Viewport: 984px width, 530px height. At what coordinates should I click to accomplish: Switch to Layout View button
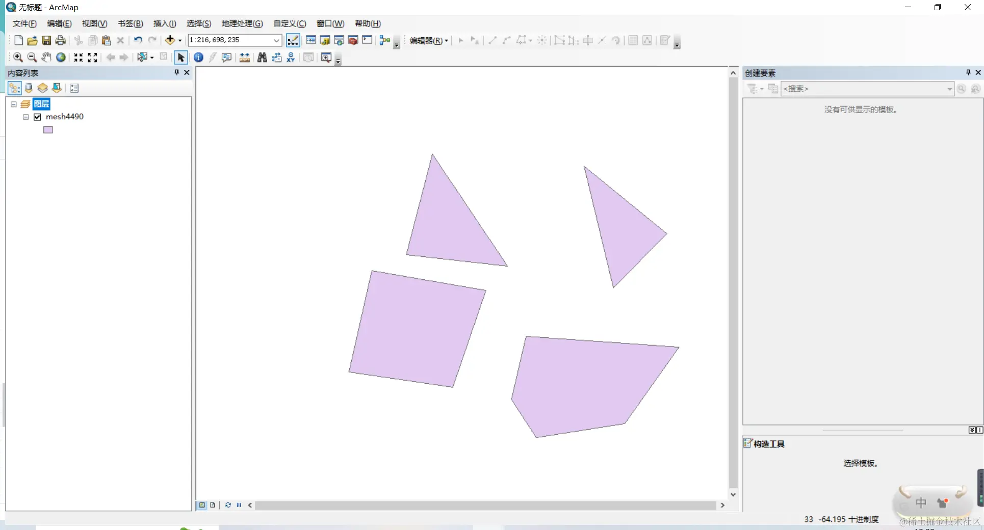[213, 505]
